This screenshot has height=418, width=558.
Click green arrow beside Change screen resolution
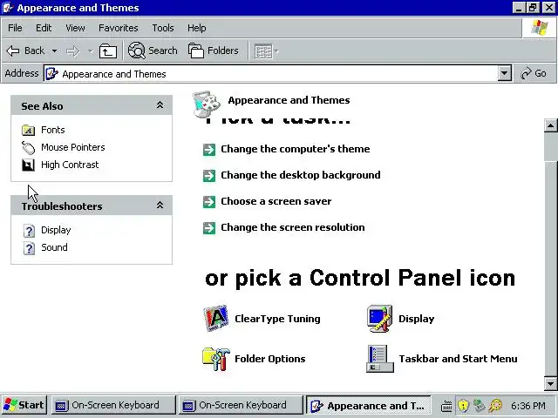point(209,228)
